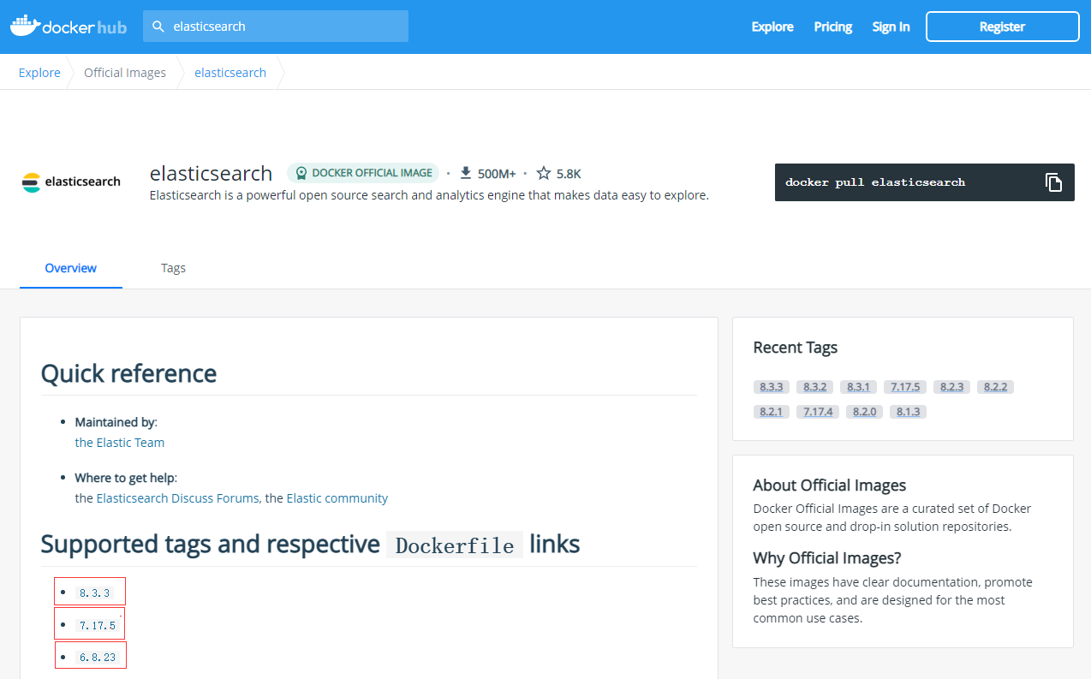Open the 6.8.23 Dockerfile link
1091x679 pixels.
(x=97, y=657)
